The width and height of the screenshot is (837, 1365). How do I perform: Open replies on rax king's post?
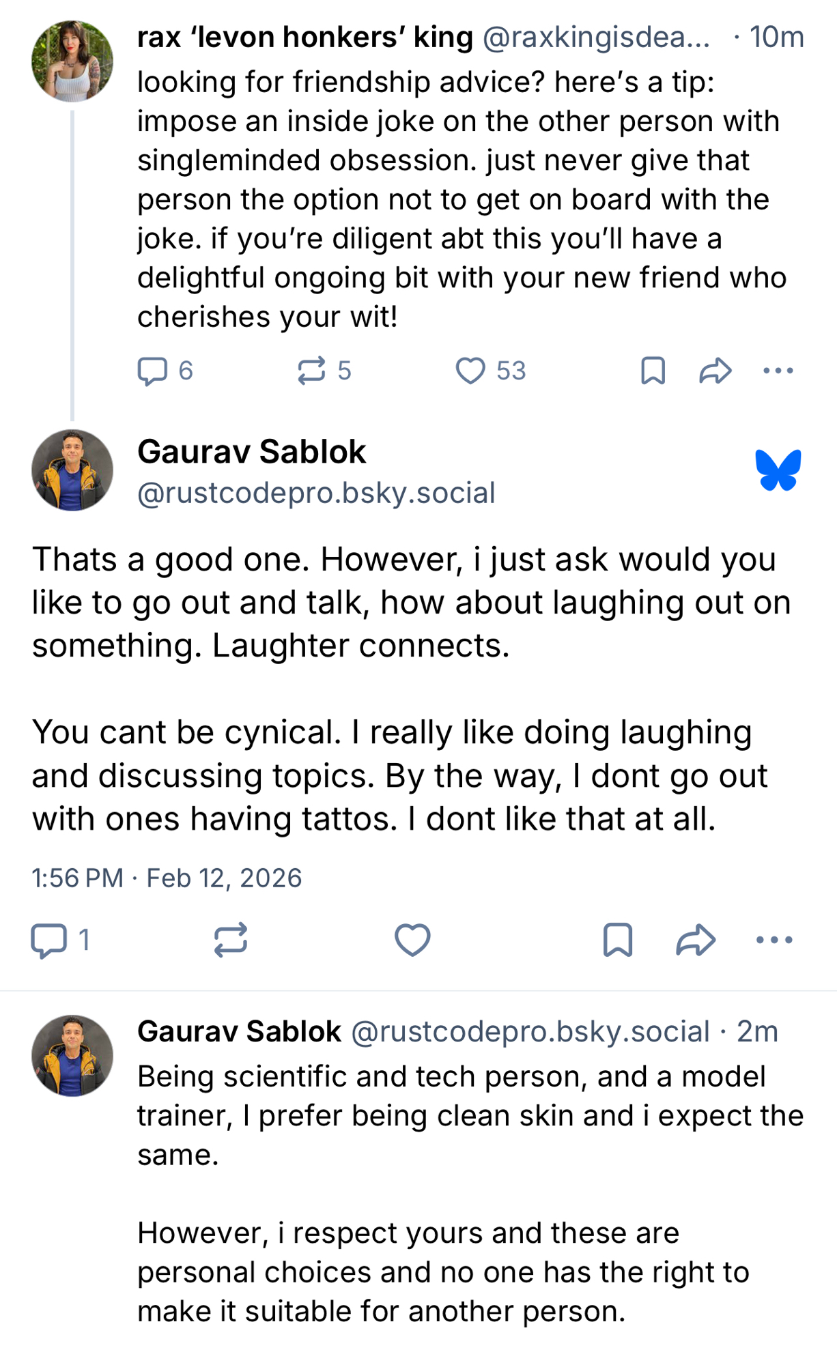click(x=153, y=371)
